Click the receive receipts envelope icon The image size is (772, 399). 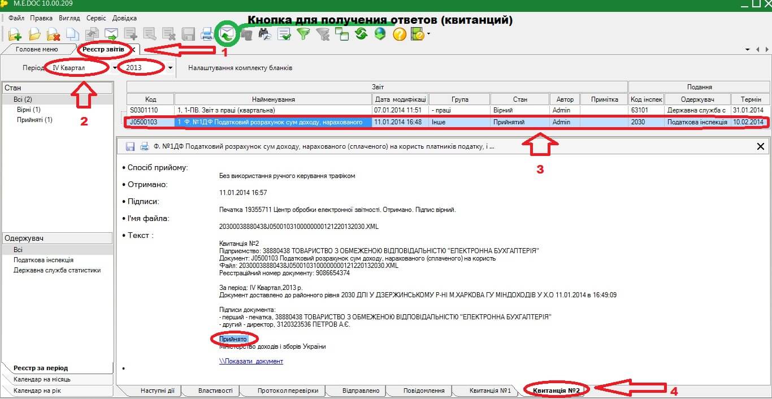(x=228, y=34)
